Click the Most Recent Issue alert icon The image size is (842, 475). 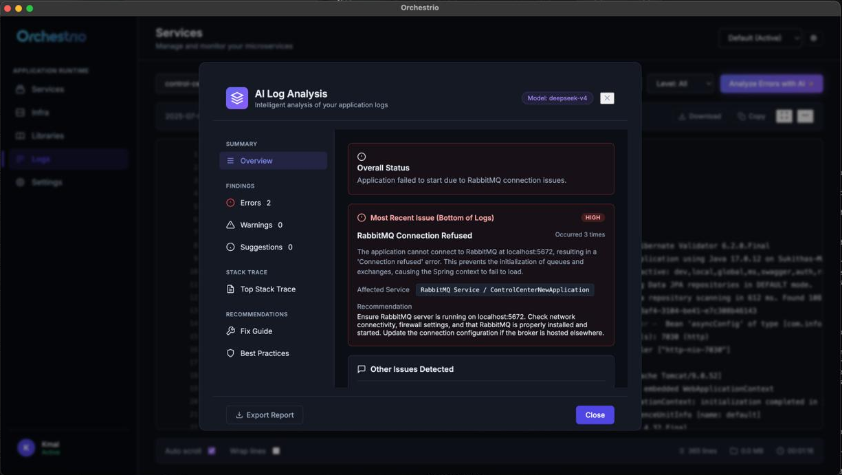click(x=362, y=218)
